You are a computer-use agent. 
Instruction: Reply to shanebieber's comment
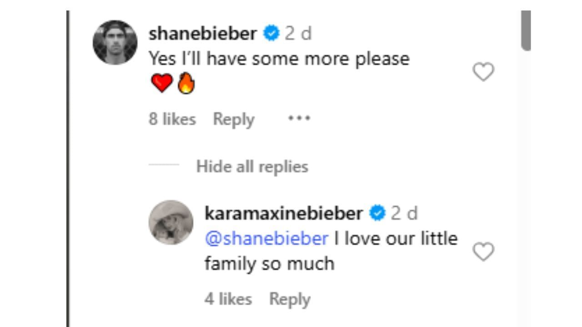point(234,119)
